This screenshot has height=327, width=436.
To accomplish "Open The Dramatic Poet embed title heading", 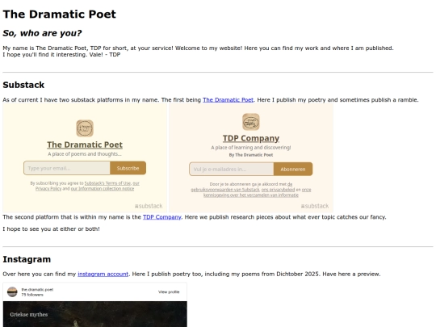I will click(85, 145).
